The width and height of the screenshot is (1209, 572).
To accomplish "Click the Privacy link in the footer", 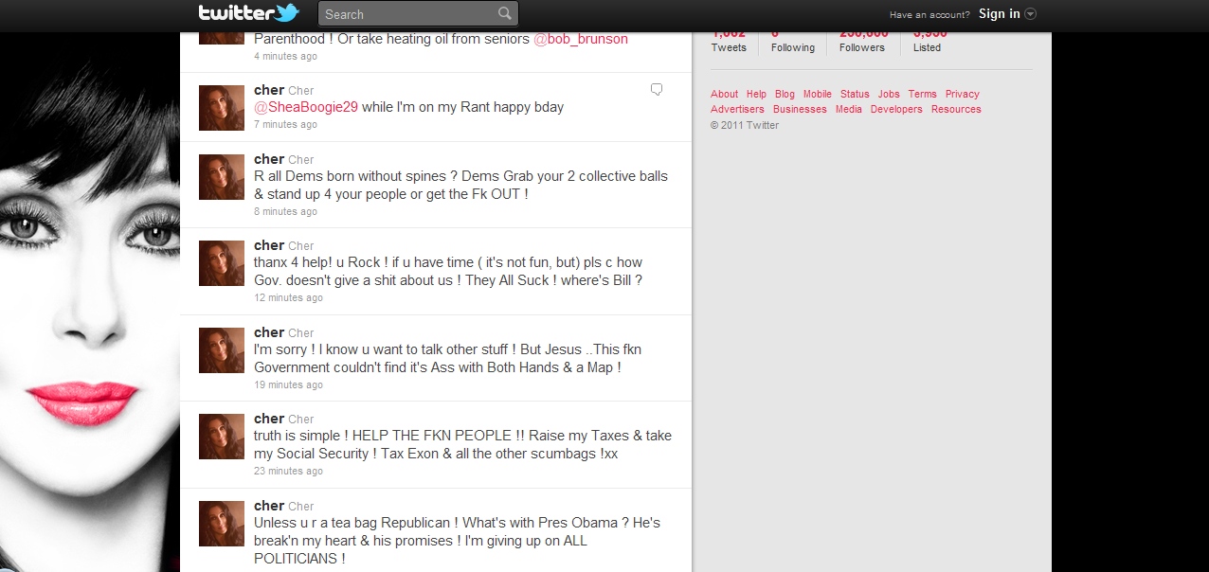I will coord(962,94).
